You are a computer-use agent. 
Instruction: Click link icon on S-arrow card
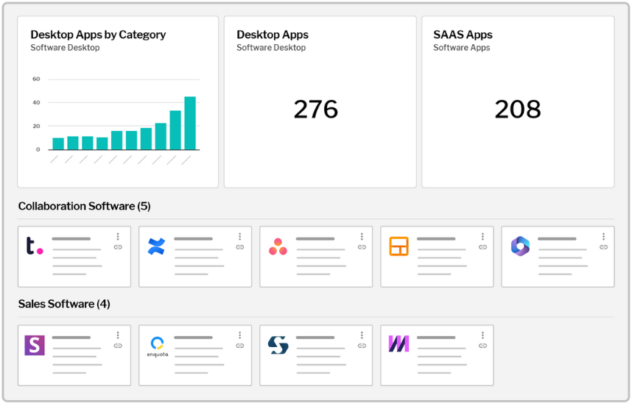(362, 346)
